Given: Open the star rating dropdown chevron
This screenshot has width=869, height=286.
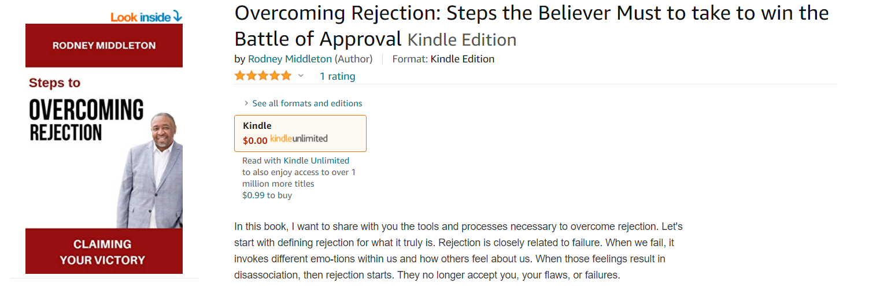Looking at the screenshot, I should tap(301, 76).
